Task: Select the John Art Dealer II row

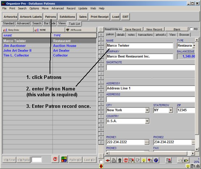Action: (50, 50)
